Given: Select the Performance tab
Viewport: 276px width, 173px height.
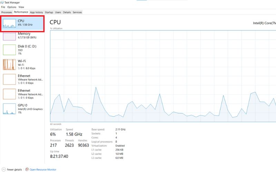Looking at the screenshot, I should click(x=21, y=12).
